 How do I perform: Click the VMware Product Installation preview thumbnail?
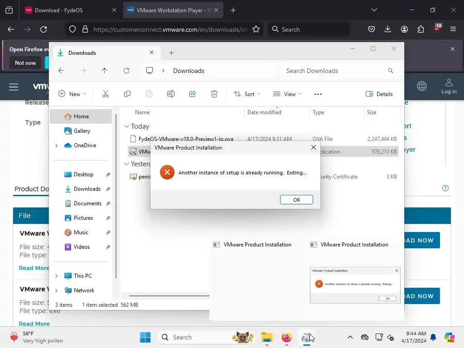(x=355, y=285)
